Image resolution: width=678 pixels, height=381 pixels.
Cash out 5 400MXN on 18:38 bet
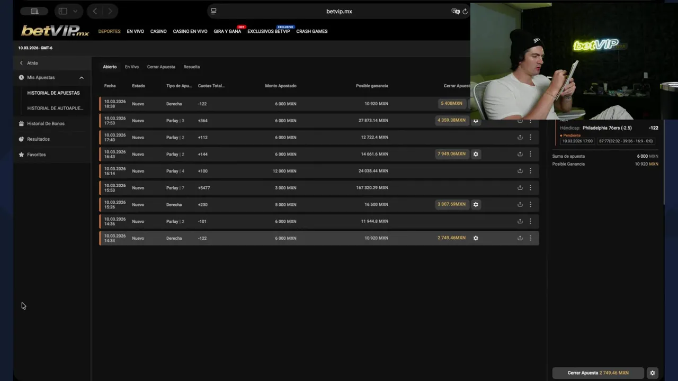coord(451,103)
